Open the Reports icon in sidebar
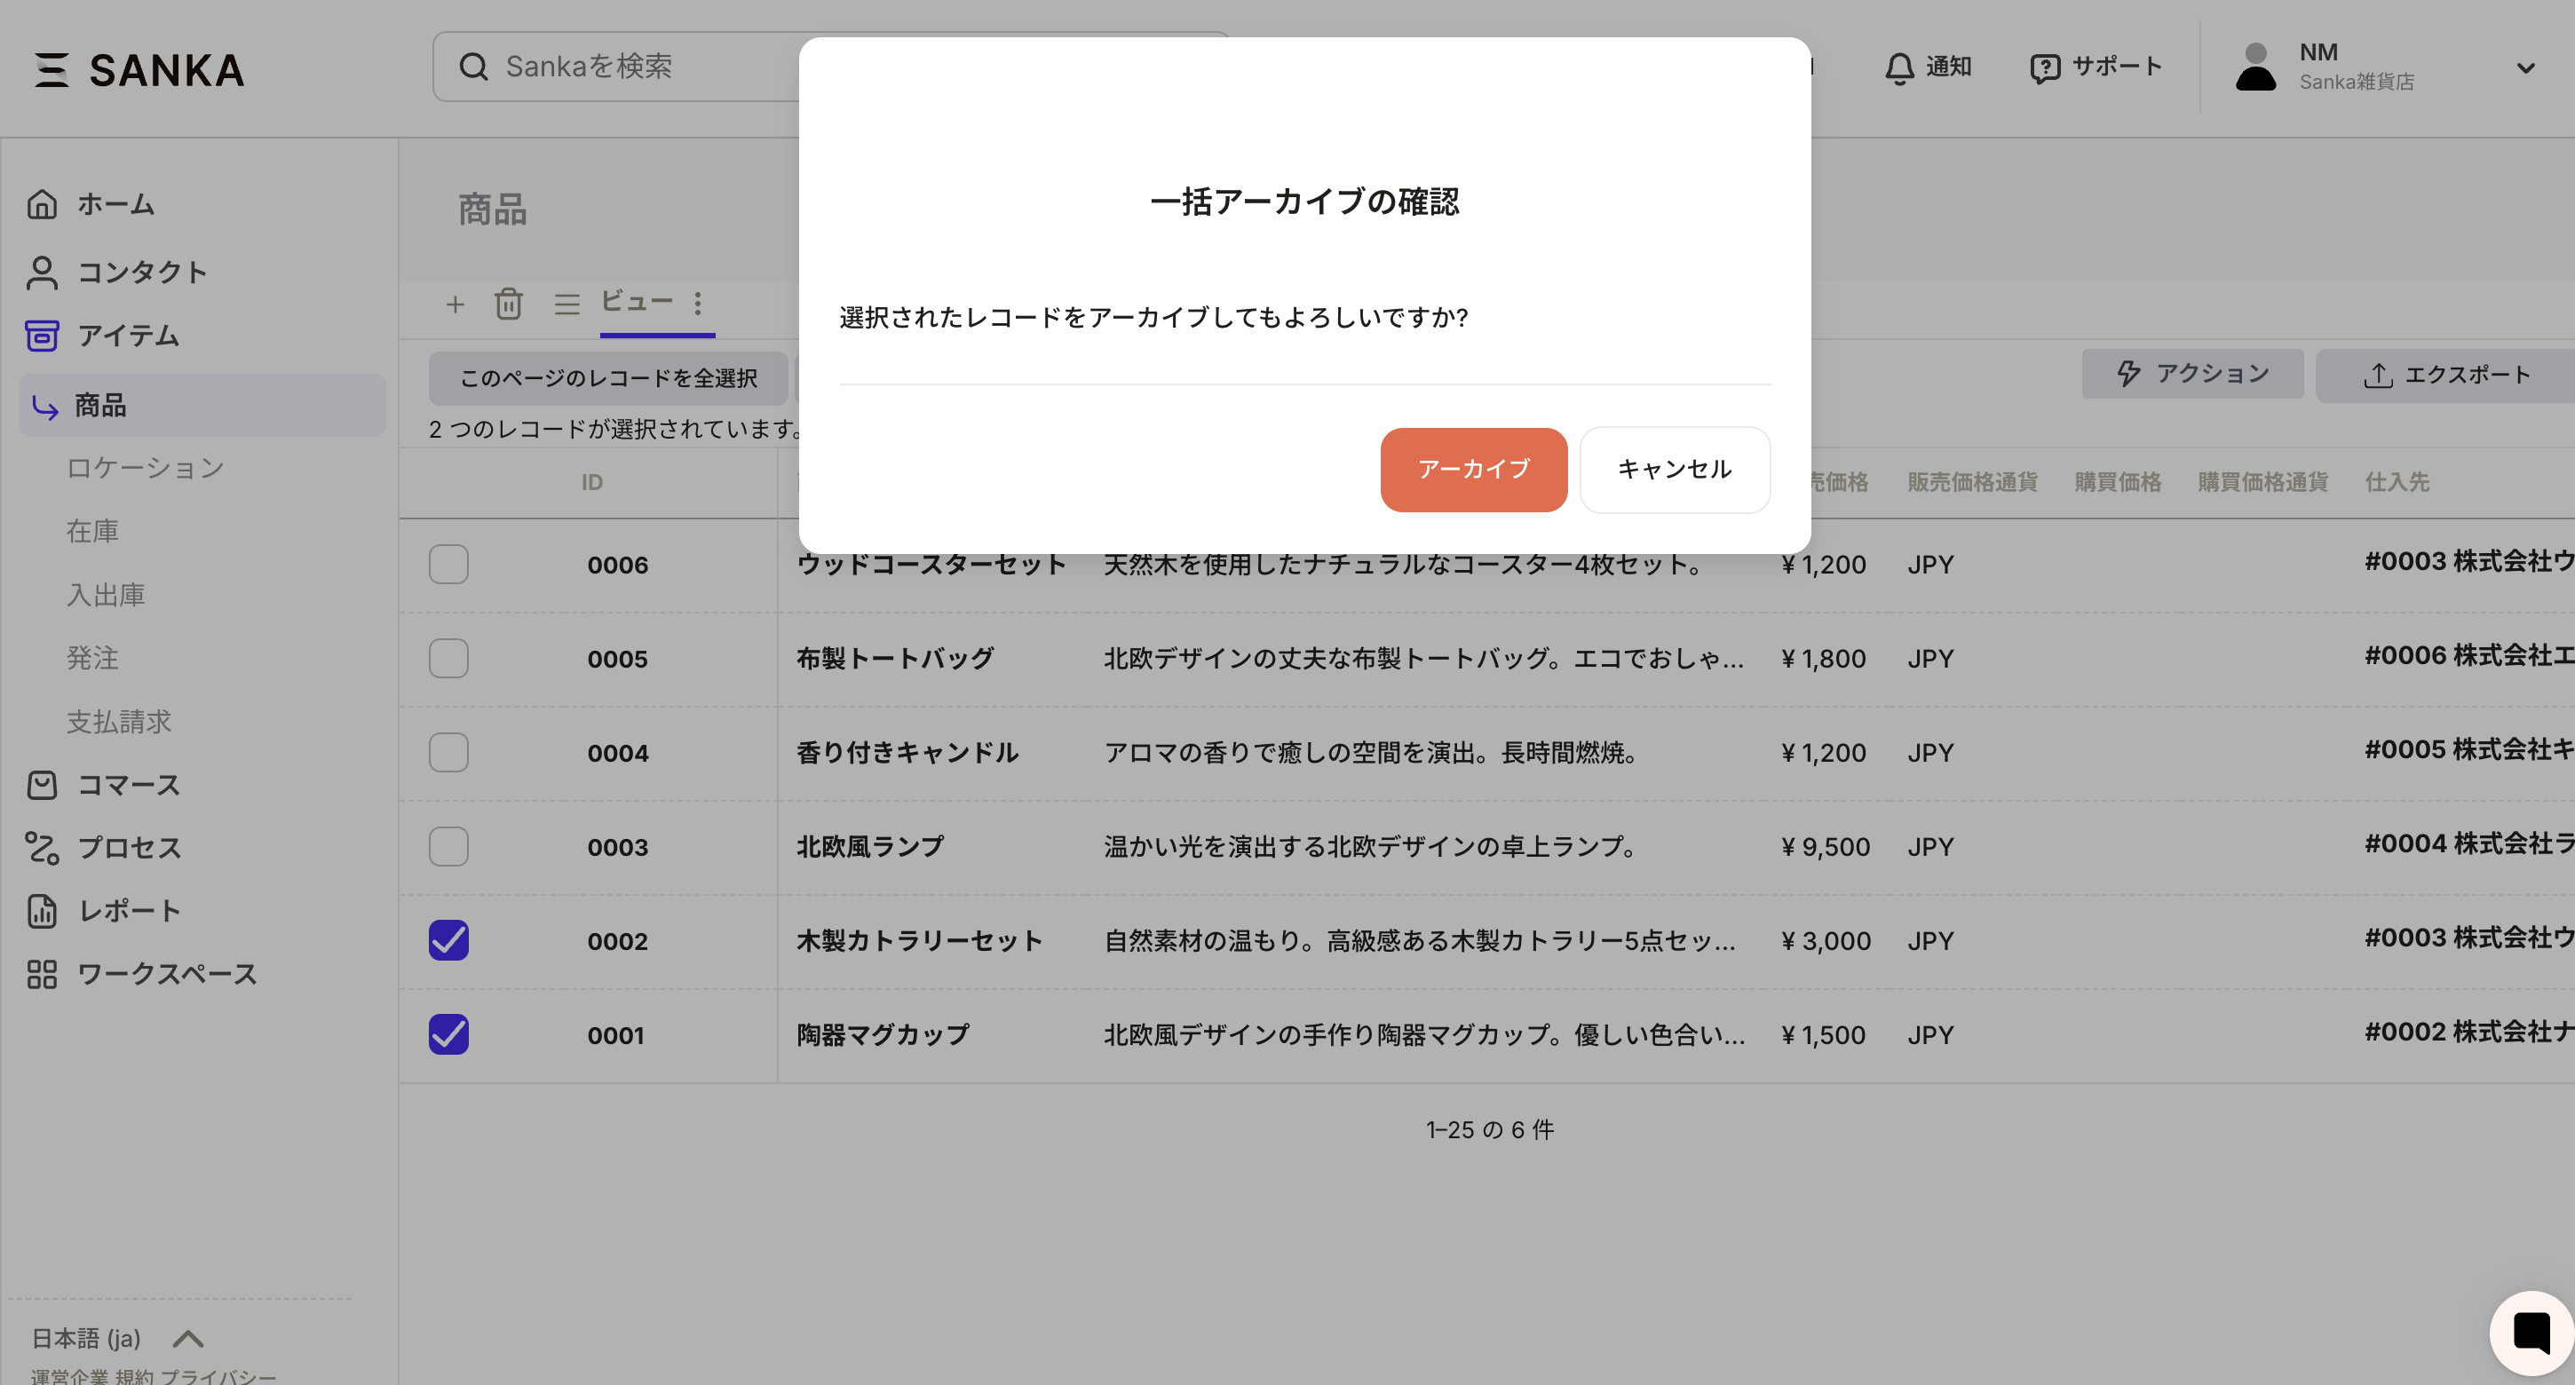This screenshot has height=1385, width=2575. [x=42, y=910]
